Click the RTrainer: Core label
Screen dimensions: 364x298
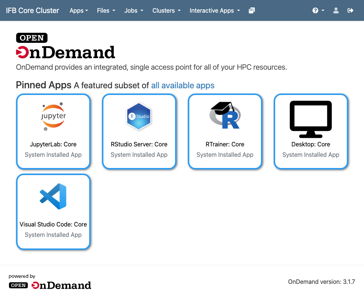[225, 144]
